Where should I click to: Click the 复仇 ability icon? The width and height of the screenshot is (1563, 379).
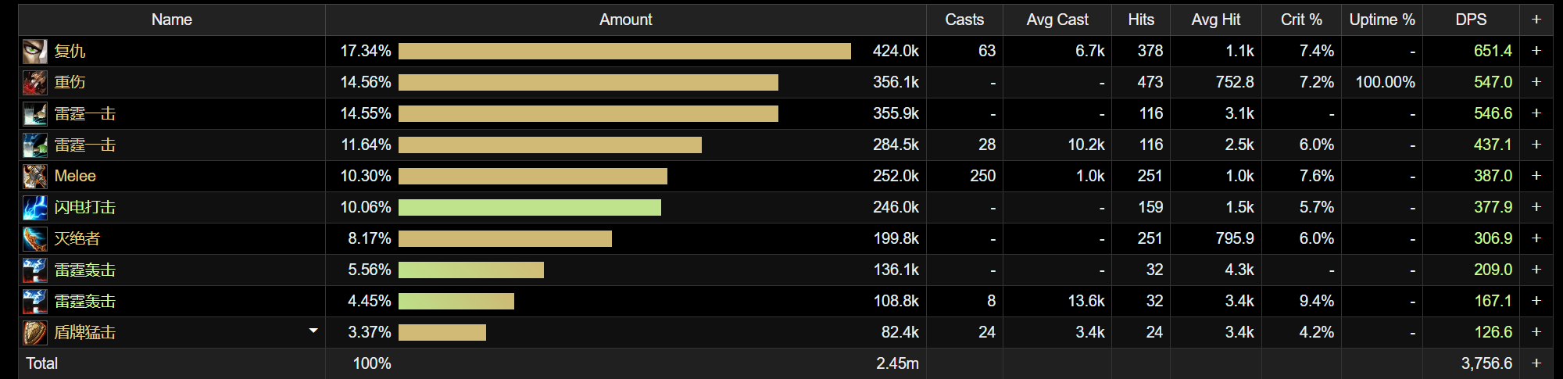pyautogui.click(x=34, y=52)
